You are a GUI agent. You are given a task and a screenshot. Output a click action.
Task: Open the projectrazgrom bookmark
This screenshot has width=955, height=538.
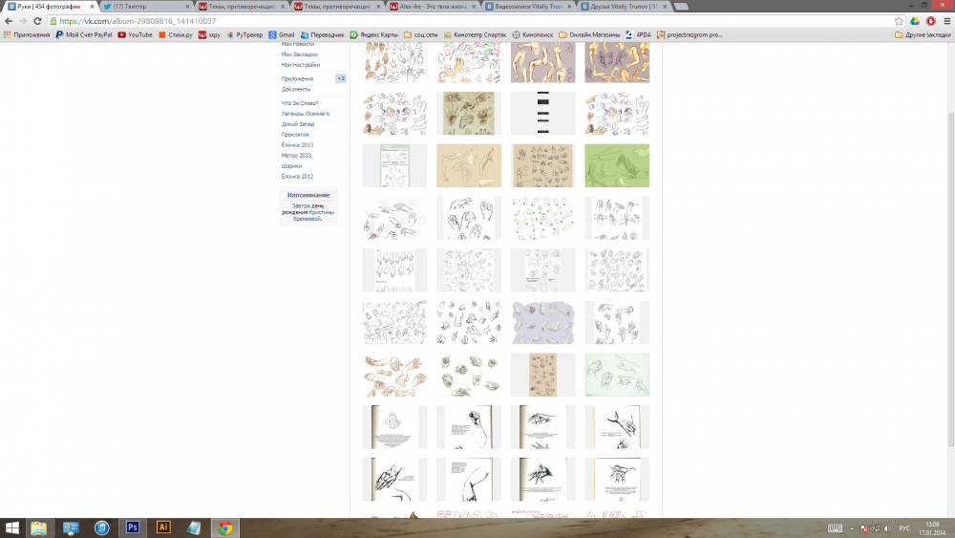(x=690, y=34)
